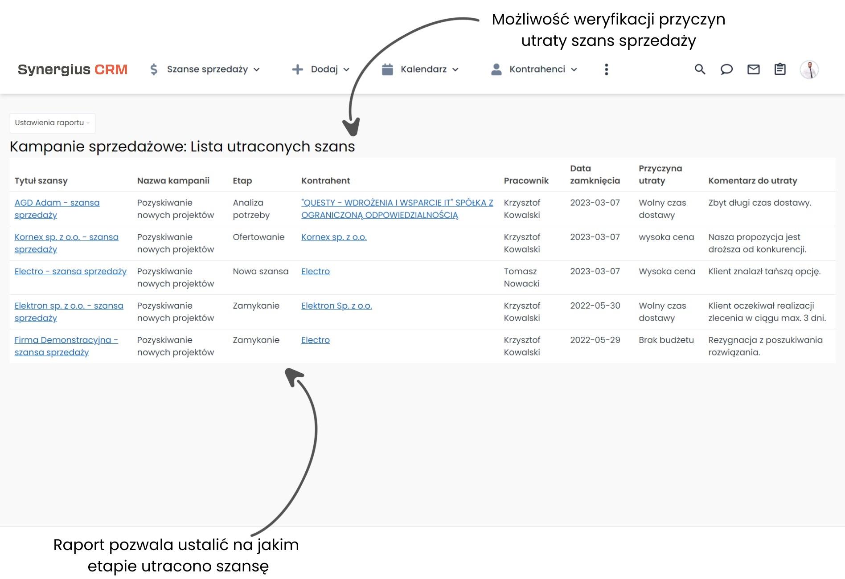
Task: Open the chat messages icon
Action: (726, 69)
